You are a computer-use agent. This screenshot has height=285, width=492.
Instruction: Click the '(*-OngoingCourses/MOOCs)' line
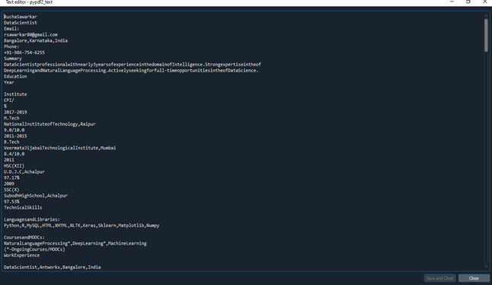pos(34,249)
